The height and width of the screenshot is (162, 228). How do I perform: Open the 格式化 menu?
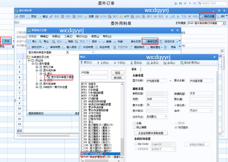tap(81, 36)
